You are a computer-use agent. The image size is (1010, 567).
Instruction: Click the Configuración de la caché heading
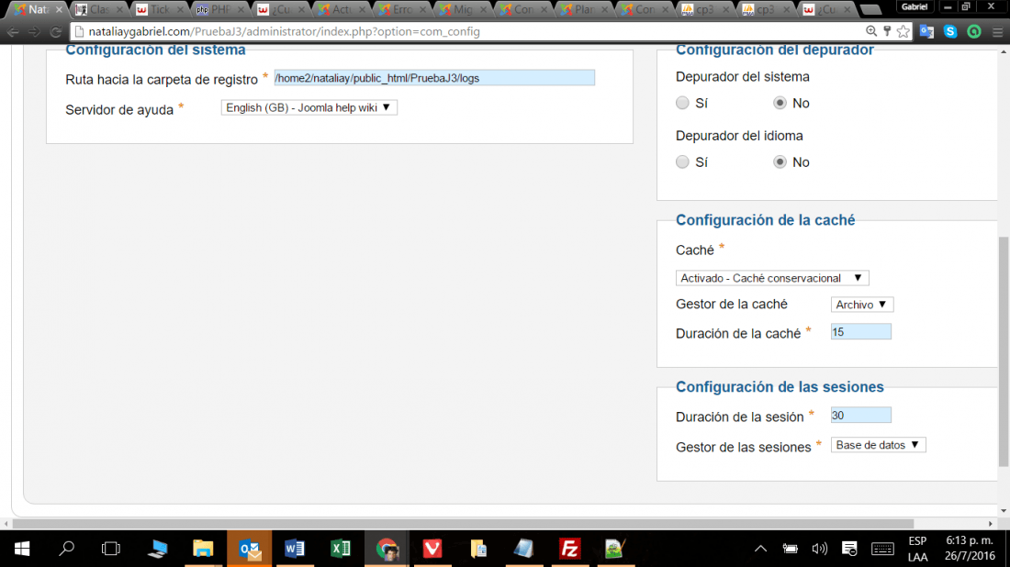(765, 220)
